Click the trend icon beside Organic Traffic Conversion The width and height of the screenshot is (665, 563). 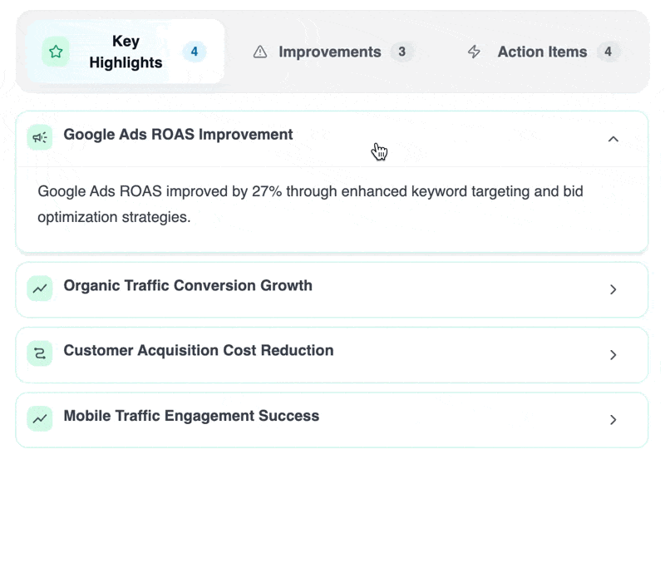pos(40,289)
